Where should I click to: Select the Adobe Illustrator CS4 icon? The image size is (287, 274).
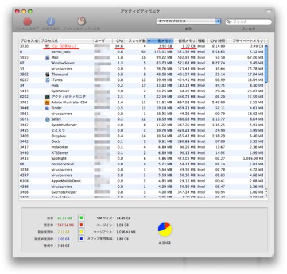[x=47, y=102]
